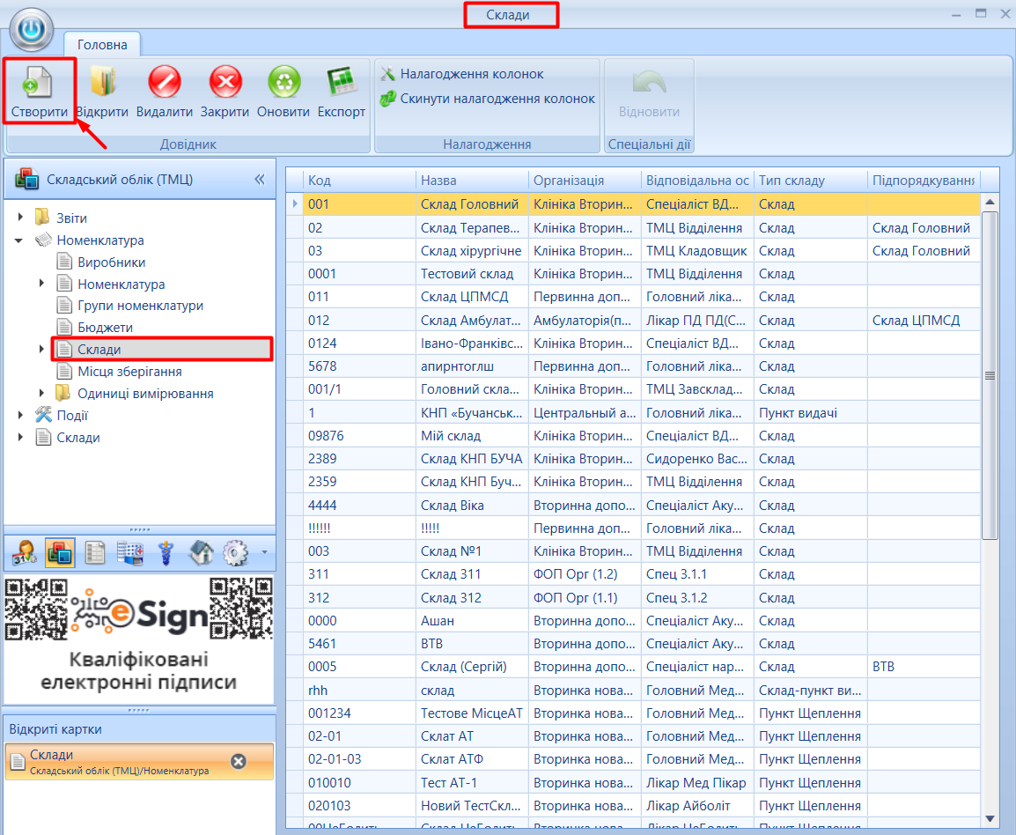This screenshot has height=835, width=1016.
Task: Click the Склад ЦПМСД subordination cell
Action: [x=924, y=321]
